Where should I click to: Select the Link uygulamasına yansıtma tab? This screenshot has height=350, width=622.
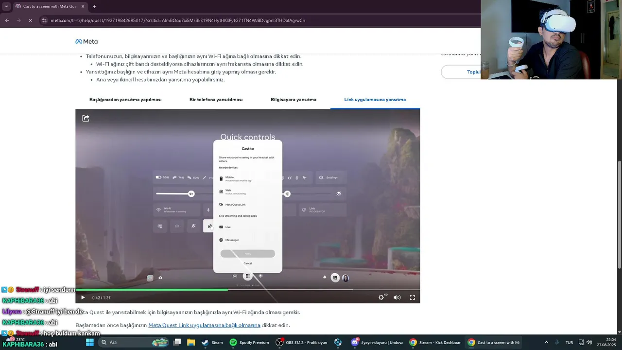coord(375,100)
